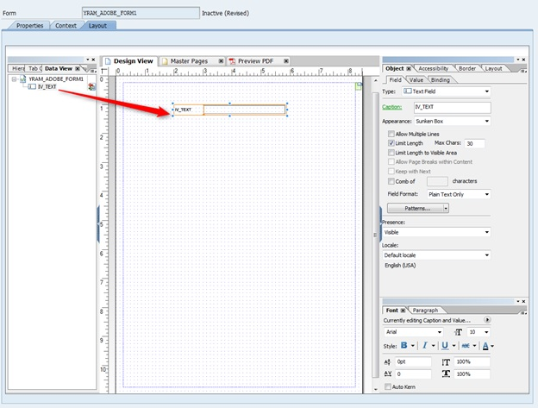
Task: Switch to the Paragraph tab
Action: tap(425, 311)
